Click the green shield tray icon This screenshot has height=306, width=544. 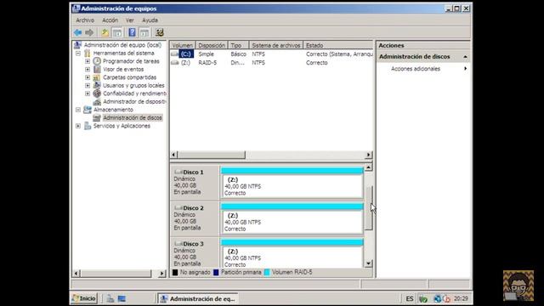click(x=423, y=298)
